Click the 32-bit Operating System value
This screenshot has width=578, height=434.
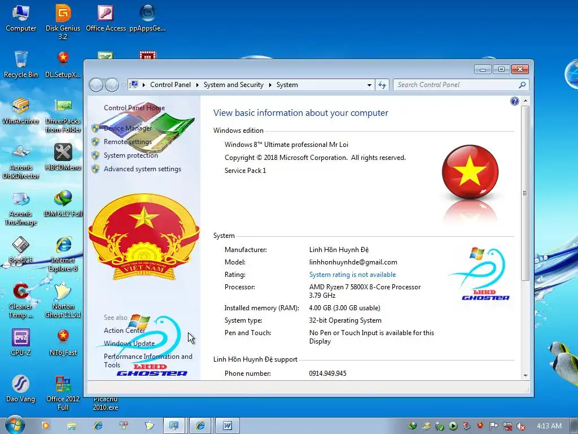(x=345, y=320)
